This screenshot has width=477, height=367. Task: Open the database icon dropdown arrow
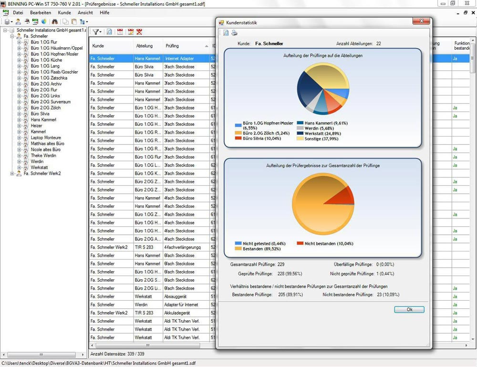12,22
